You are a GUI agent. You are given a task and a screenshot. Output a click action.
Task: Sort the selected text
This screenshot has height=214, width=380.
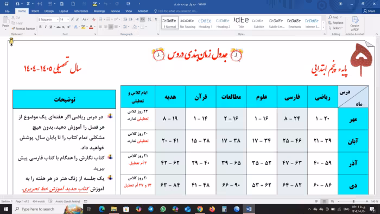click(x=149, y=20)
